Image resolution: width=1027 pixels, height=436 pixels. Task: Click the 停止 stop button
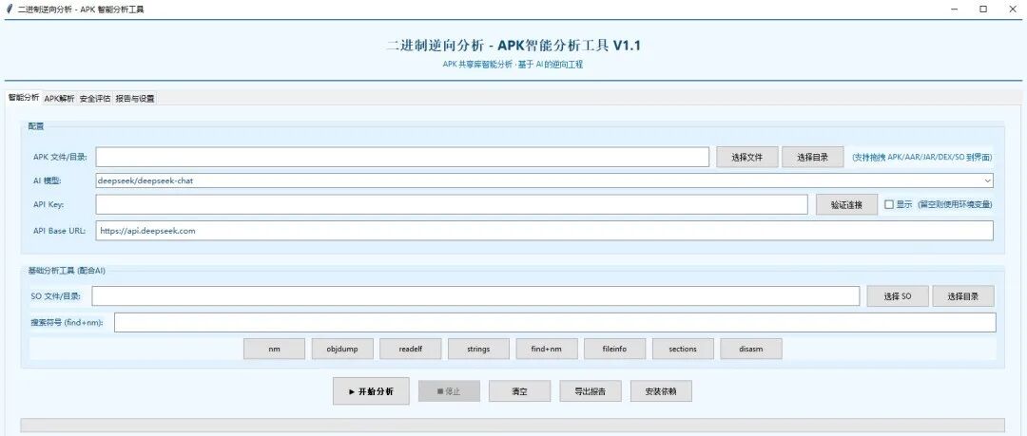[449, 391]
